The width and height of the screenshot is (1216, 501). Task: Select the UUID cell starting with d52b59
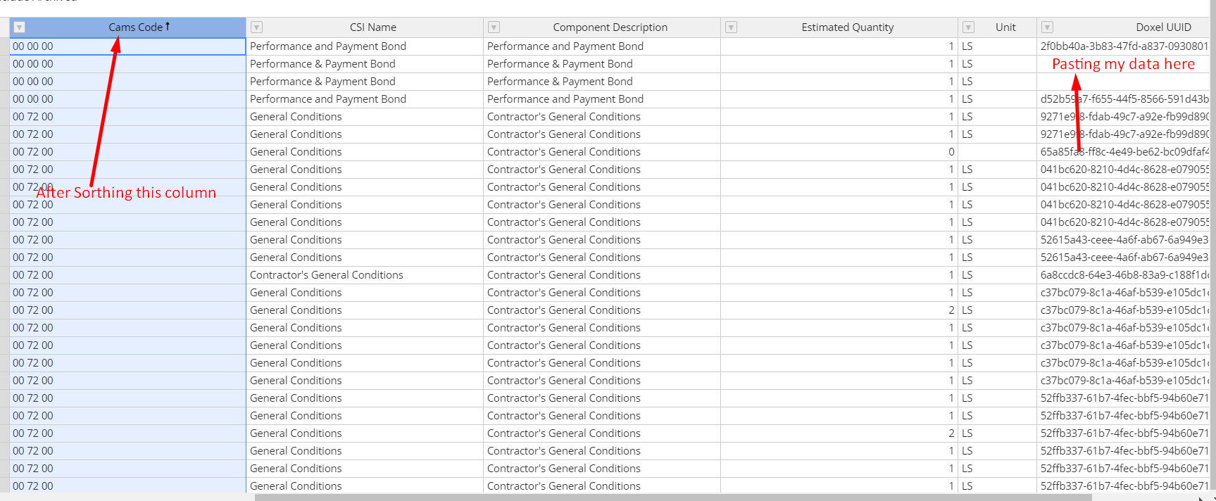click(x=1124, y=99)
